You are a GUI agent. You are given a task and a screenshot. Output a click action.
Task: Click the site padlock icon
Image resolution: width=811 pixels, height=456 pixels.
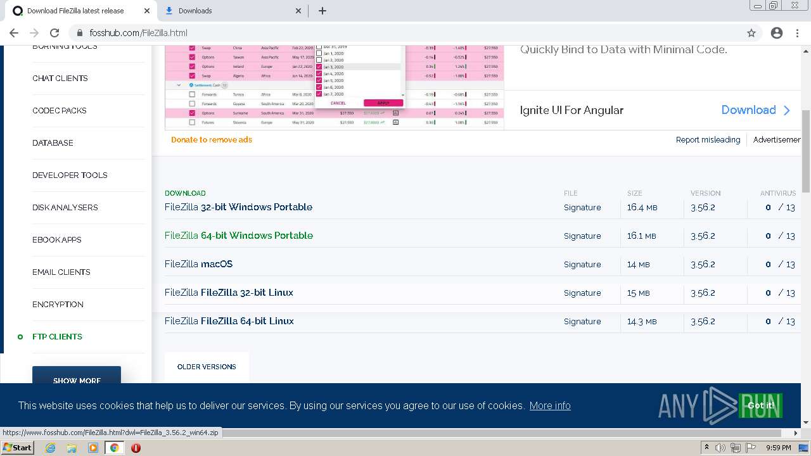(x=80, y=33)
